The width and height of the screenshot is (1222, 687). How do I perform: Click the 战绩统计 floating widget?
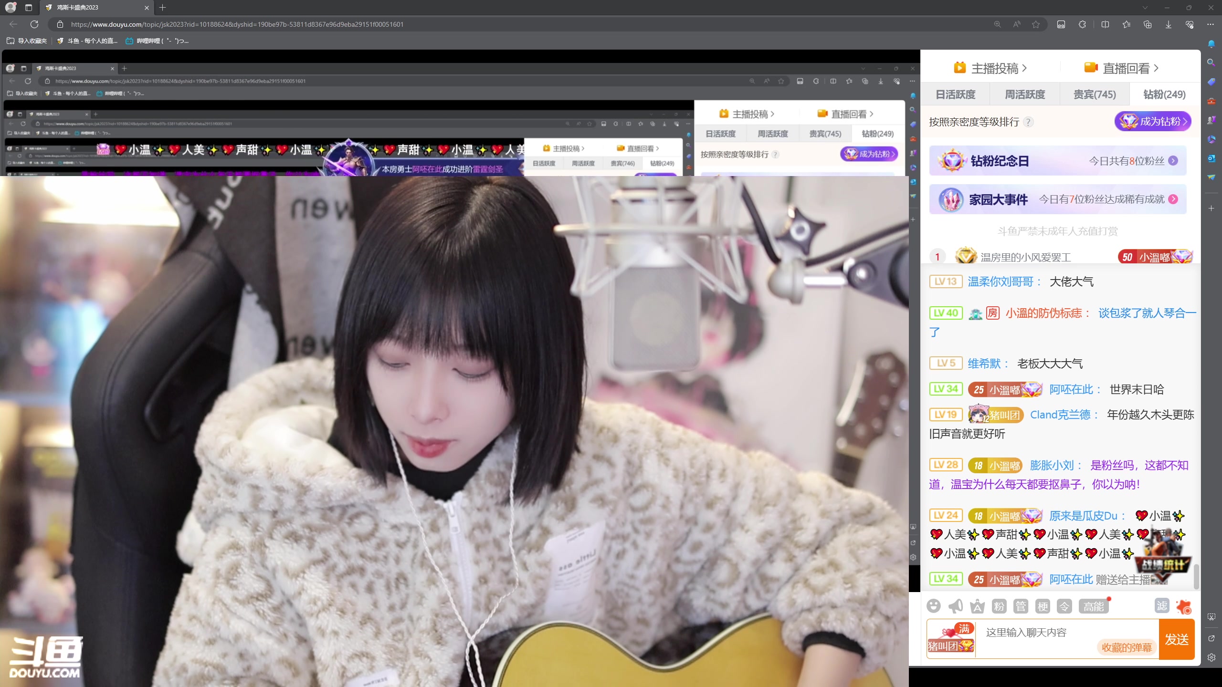tap(1162, 556)
